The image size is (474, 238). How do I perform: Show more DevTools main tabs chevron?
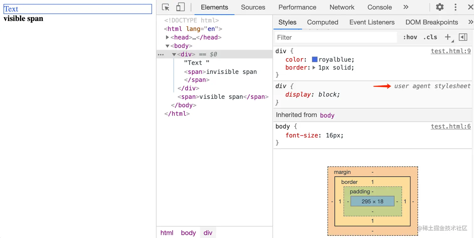point(406,7)
